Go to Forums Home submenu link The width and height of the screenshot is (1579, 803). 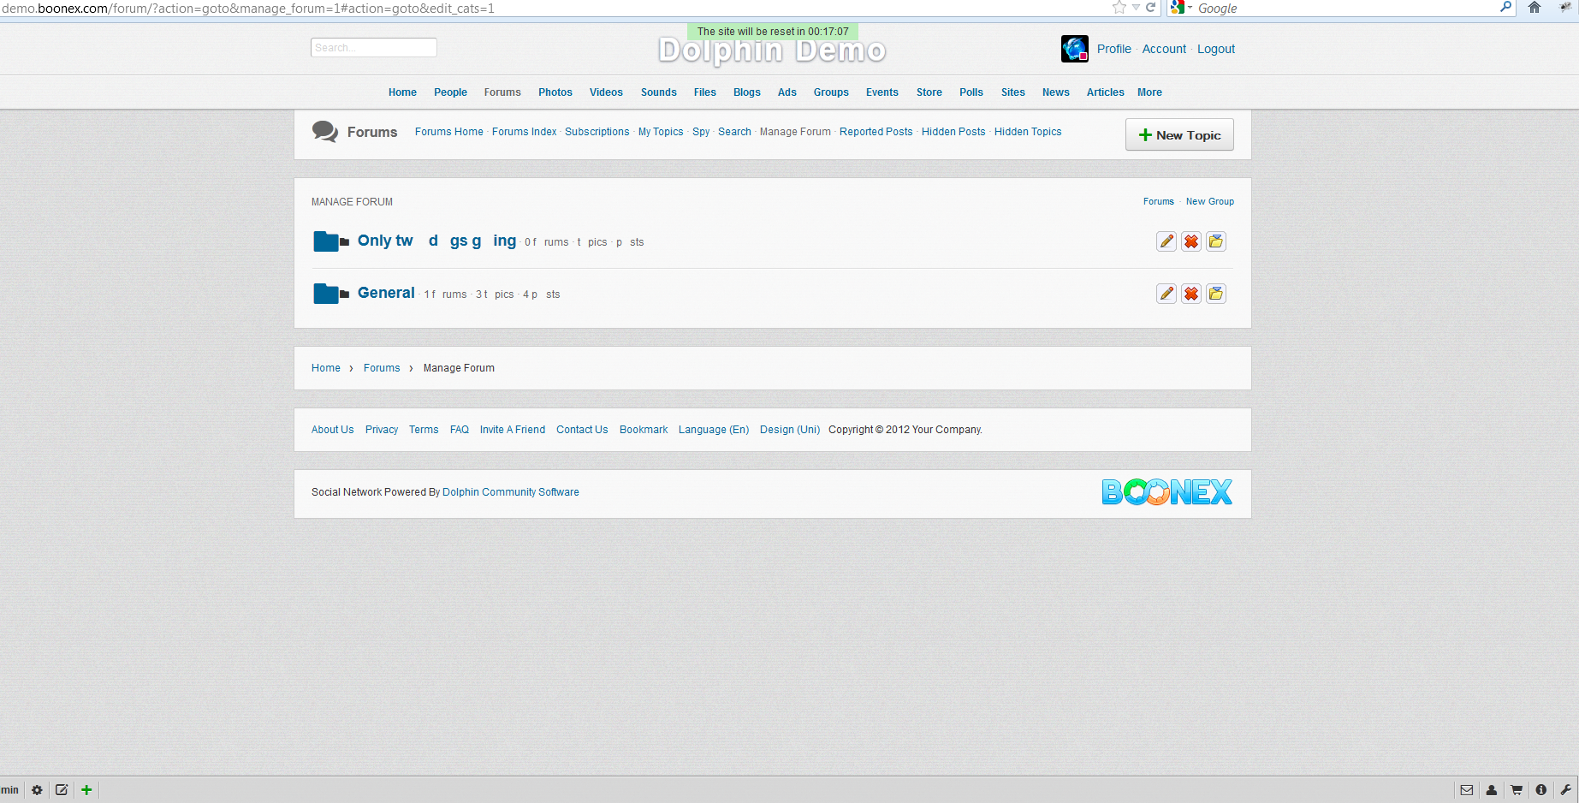coord(449,132)
